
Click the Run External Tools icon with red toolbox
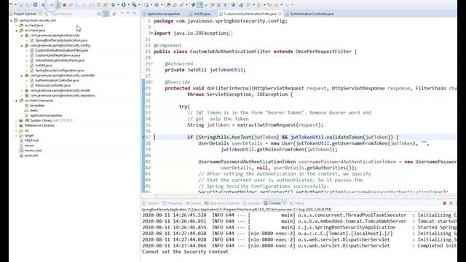(134, 5)
